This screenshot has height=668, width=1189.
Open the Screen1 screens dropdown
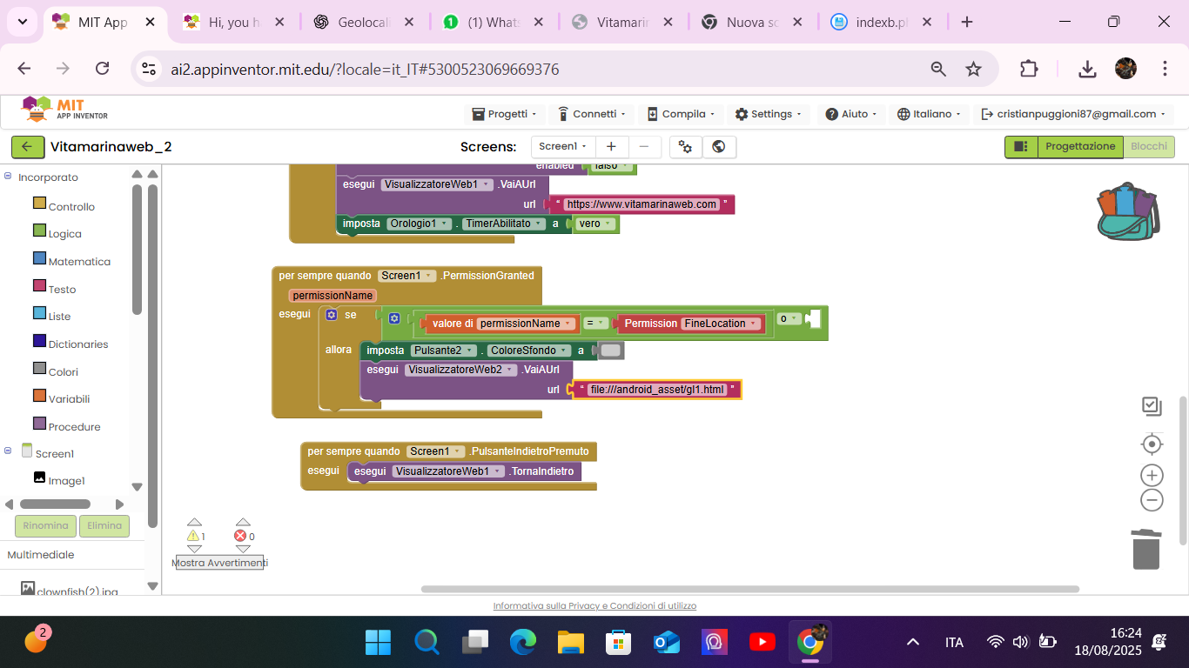[x=563, y=147]
